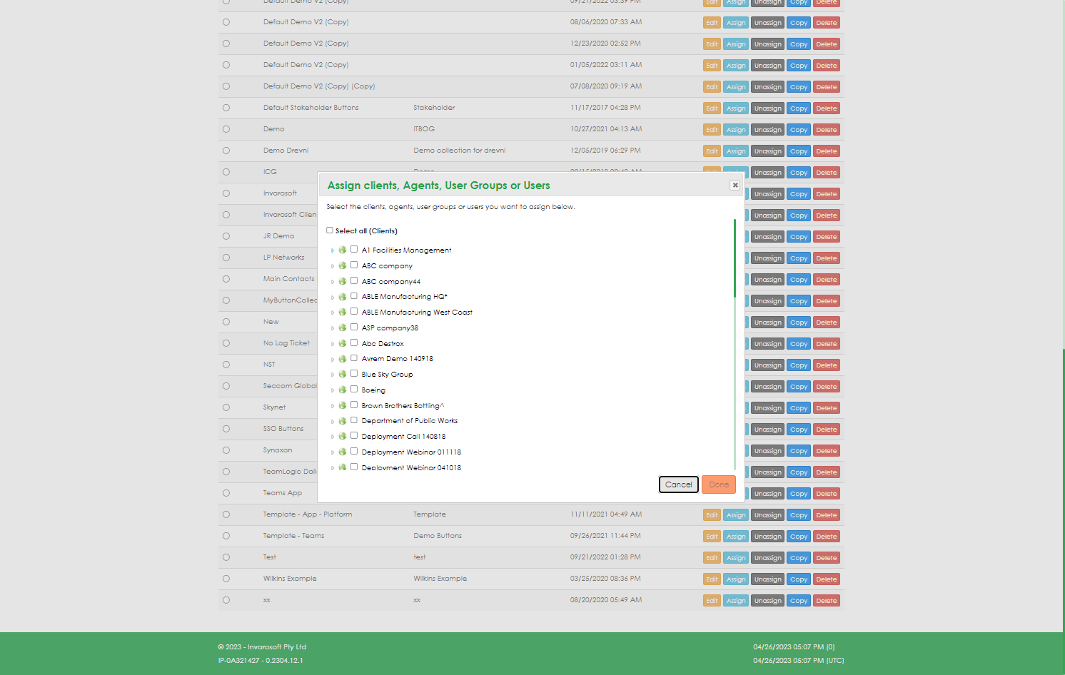The height and width of the screenshot is (675, 1065).
Task: Select the radio button for the Wilkins Example row
Action: [x=226, y=579]
